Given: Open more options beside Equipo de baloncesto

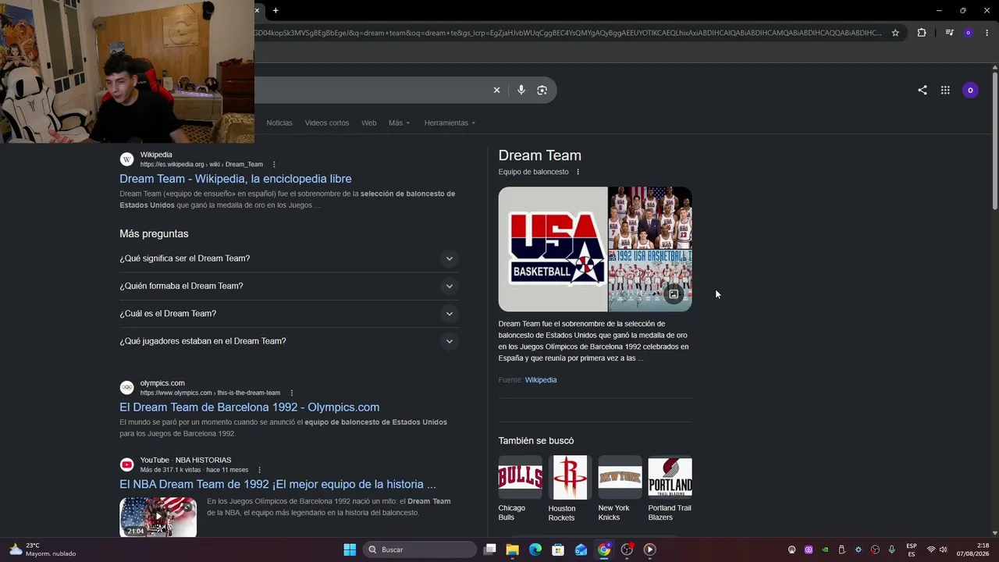Looking at the screenshot, I should click(578, 172).
